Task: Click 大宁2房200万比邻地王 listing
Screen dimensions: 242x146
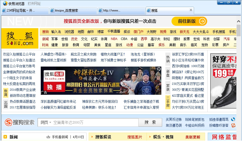Action: point(188,107)
